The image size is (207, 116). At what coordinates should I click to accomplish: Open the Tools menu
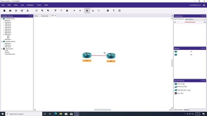(39, 5)
